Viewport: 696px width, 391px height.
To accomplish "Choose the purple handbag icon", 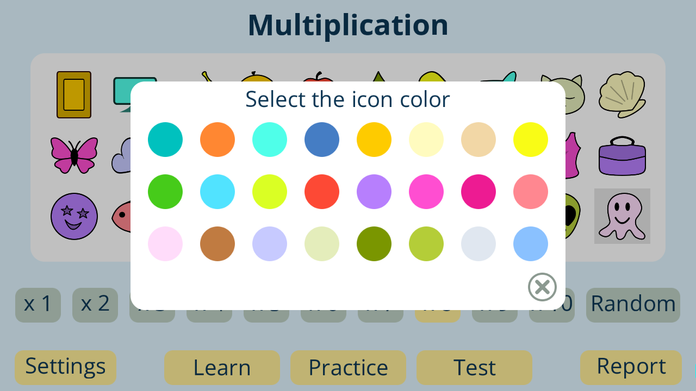I will (x=622, y=156).
